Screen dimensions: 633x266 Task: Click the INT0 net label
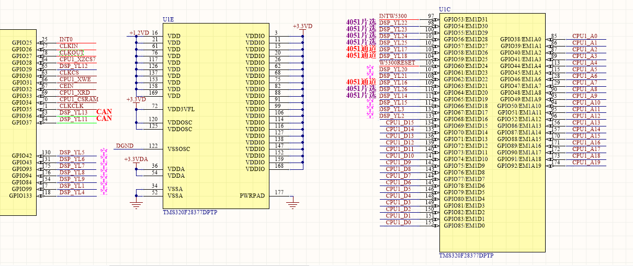pos(66,40)
